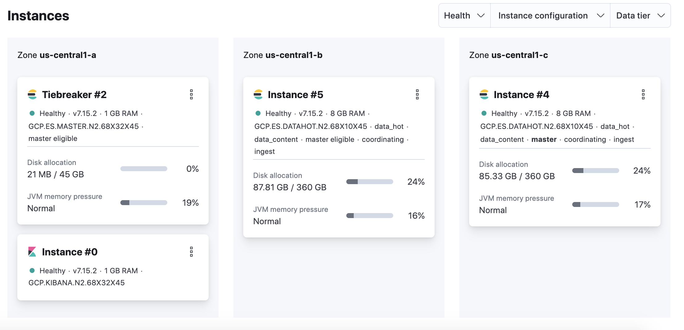Expand the Health filter dropdown

(464, 15)
